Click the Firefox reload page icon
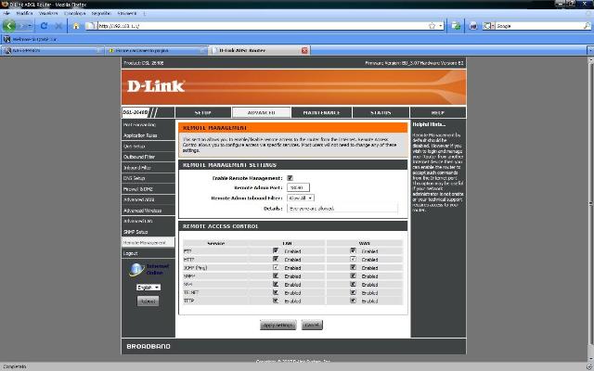Screen dimensions: 594x371 44,25
